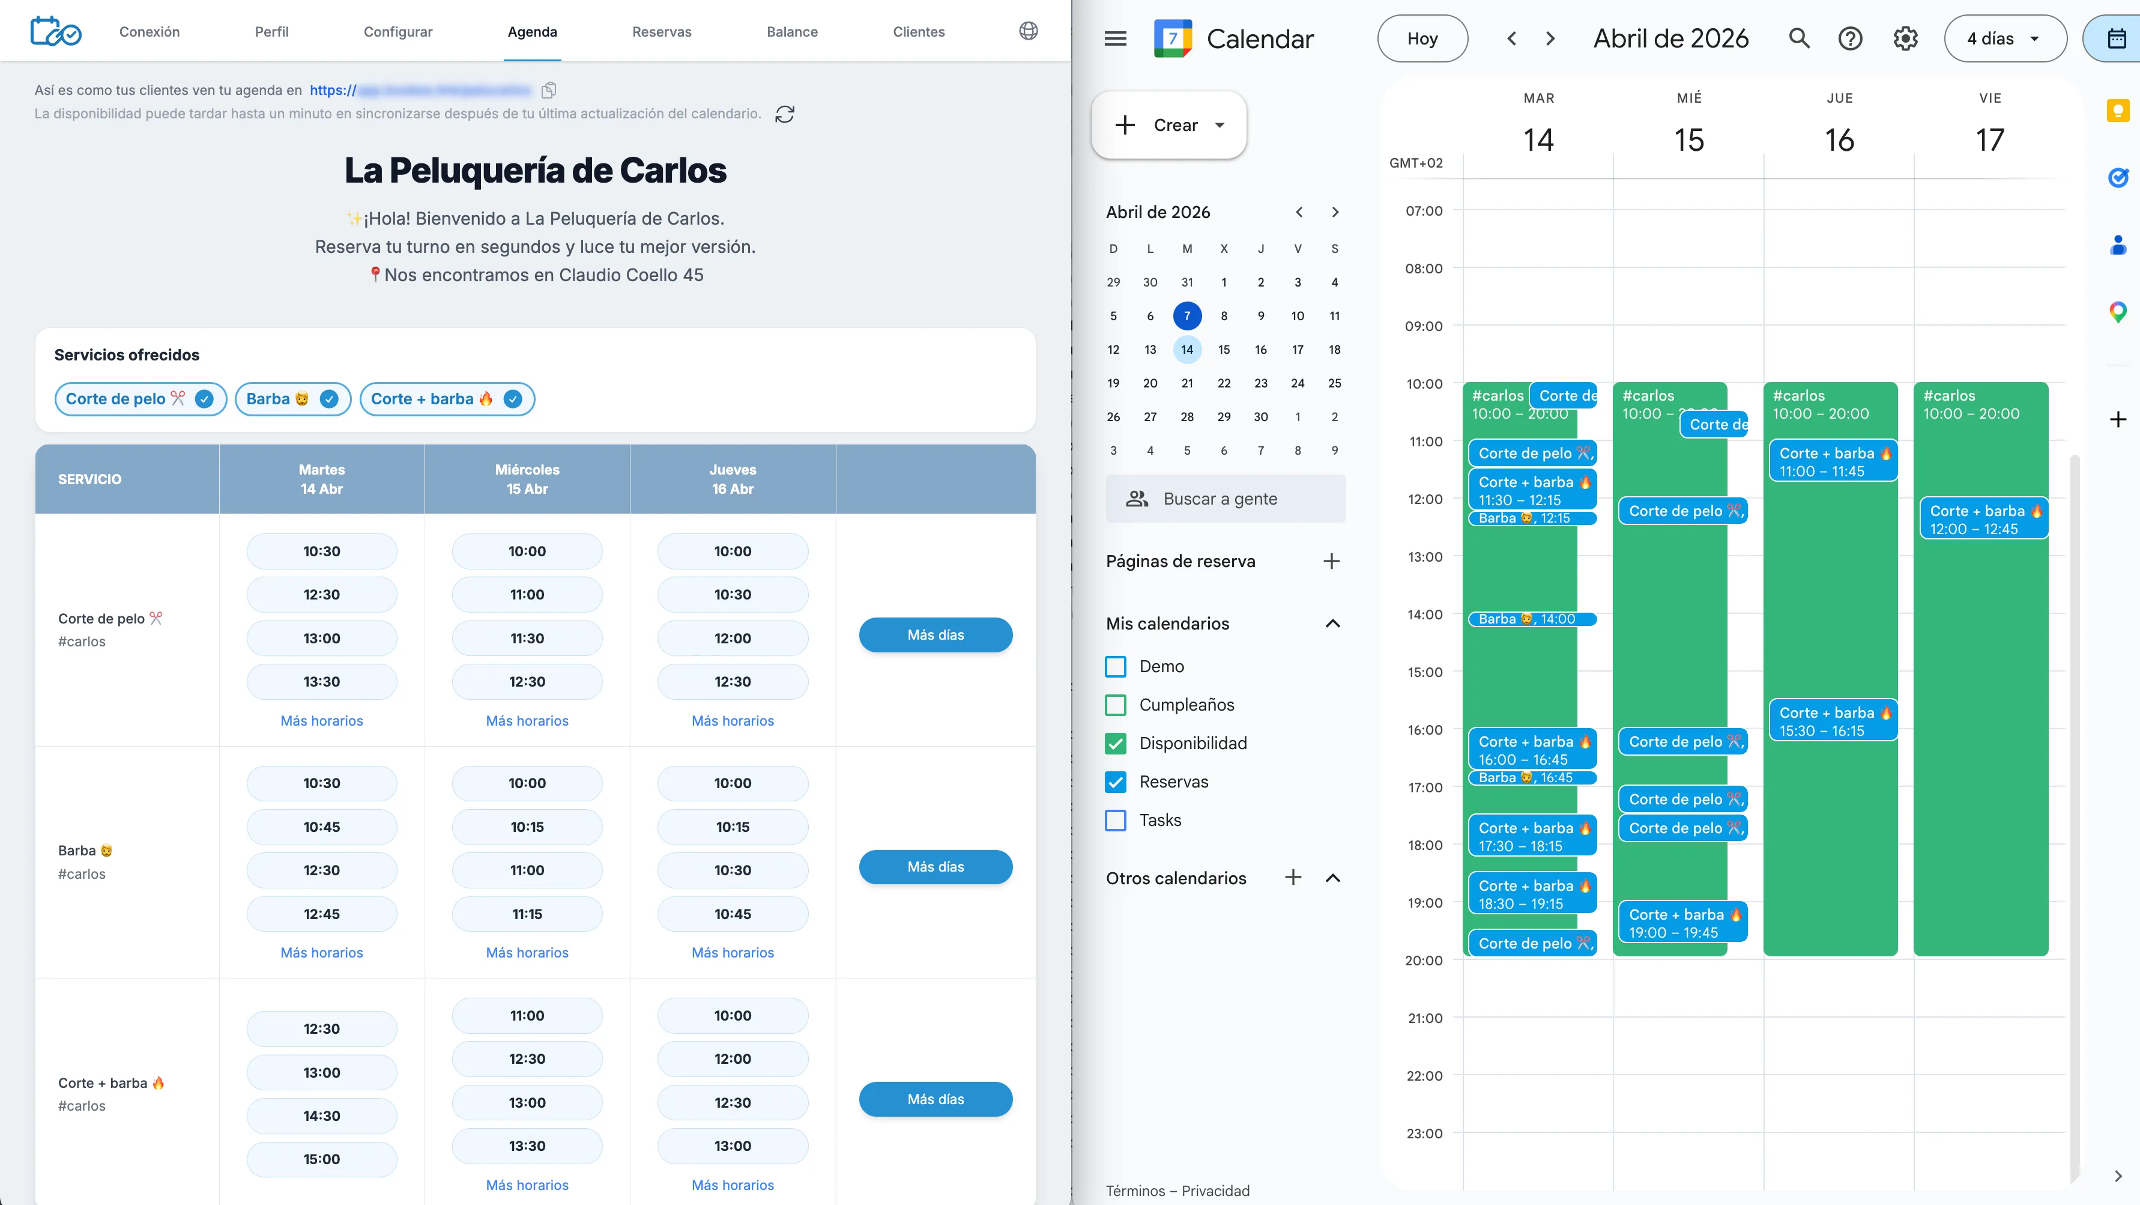The image size is (2140, 1205).
Task: Open the 4 días view dropdown
Action: click(2004, 38)
